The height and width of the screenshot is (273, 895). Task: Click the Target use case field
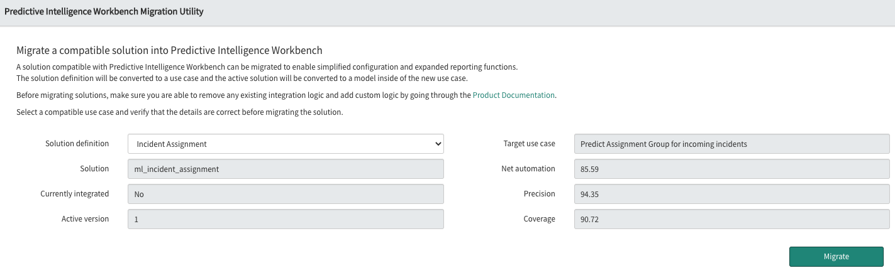pyautogui.click(x=732, y=144)
